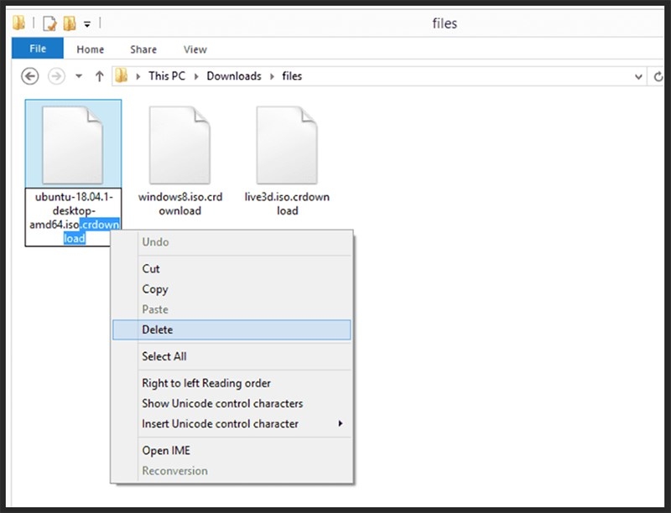
Task: Click the windows8.iso.crdownload file name
Action: [180, 204]
